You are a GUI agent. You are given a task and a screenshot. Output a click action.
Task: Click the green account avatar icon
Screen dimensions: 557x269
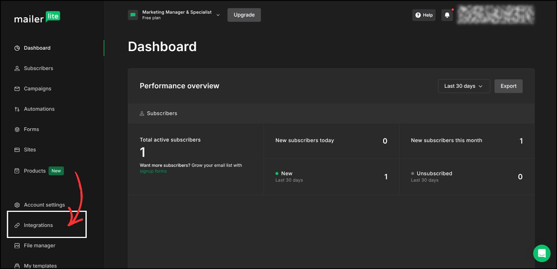133,15
